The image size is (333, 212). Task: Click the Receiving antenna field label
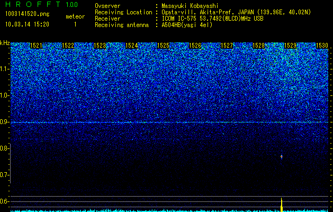pyautogui.click(x=122, y=25)
